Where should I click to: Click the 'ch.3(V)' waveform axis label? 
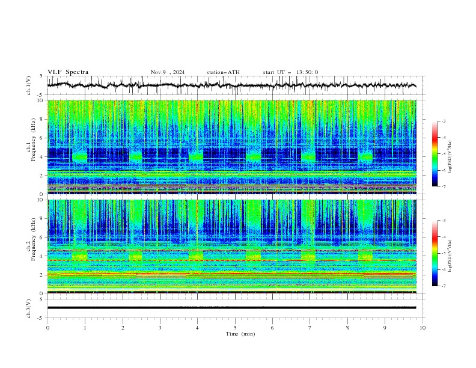coord(29,308)
